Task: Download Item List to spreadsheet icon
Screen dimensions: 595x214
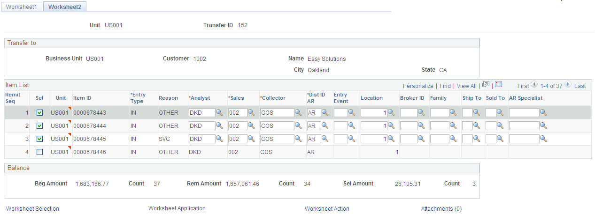Action: (x=499, y=85)
